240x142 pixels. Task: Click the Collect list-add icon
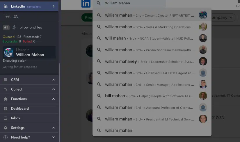click(x=6, y=89)
